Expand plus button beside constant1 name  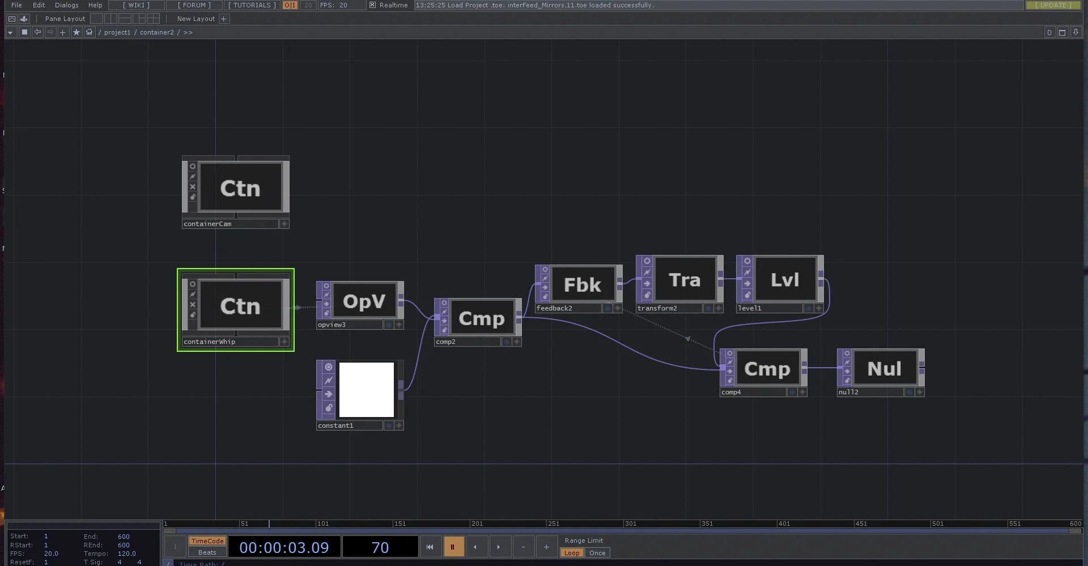click(x=399, y=425)
